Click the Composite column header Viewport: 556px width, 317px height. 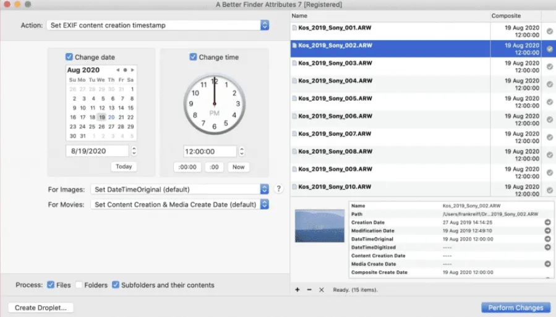click(516, 15)
